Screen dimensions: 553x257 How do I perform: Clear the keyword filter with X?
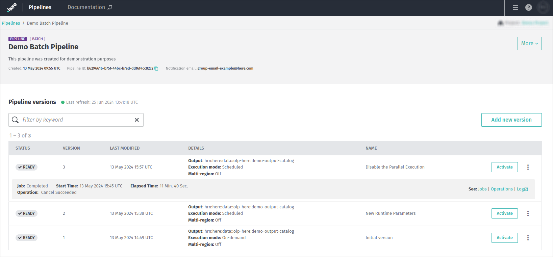coord(137,120)
